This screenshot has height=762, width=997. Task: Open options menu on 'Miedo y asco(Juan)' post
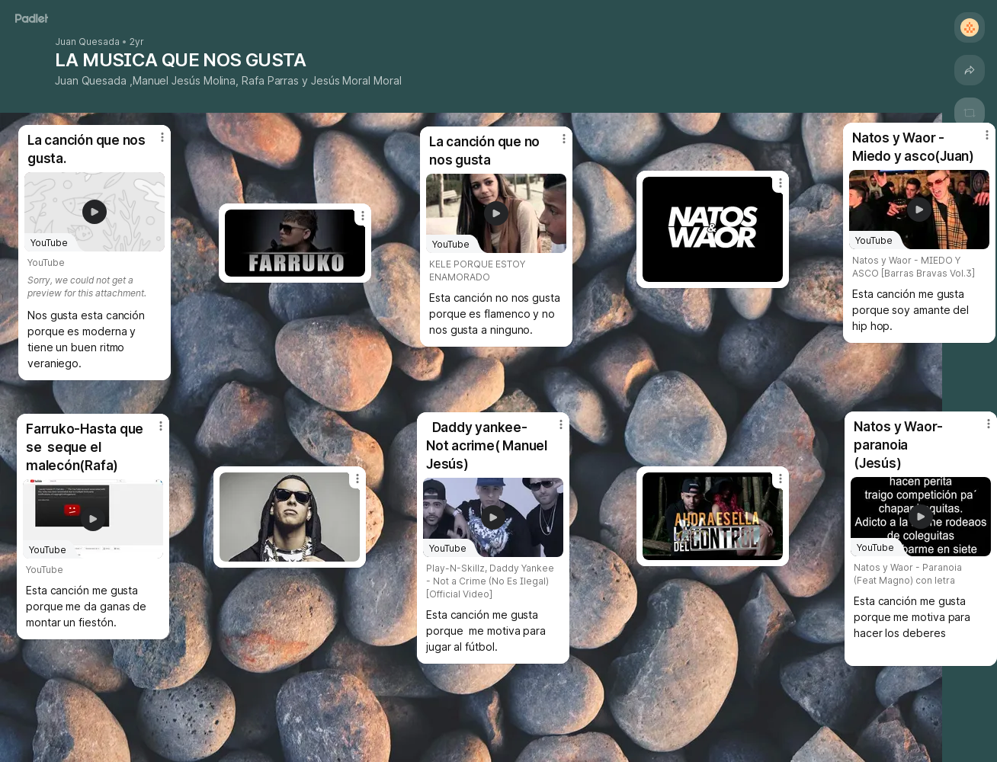click(x=987, y=135)
